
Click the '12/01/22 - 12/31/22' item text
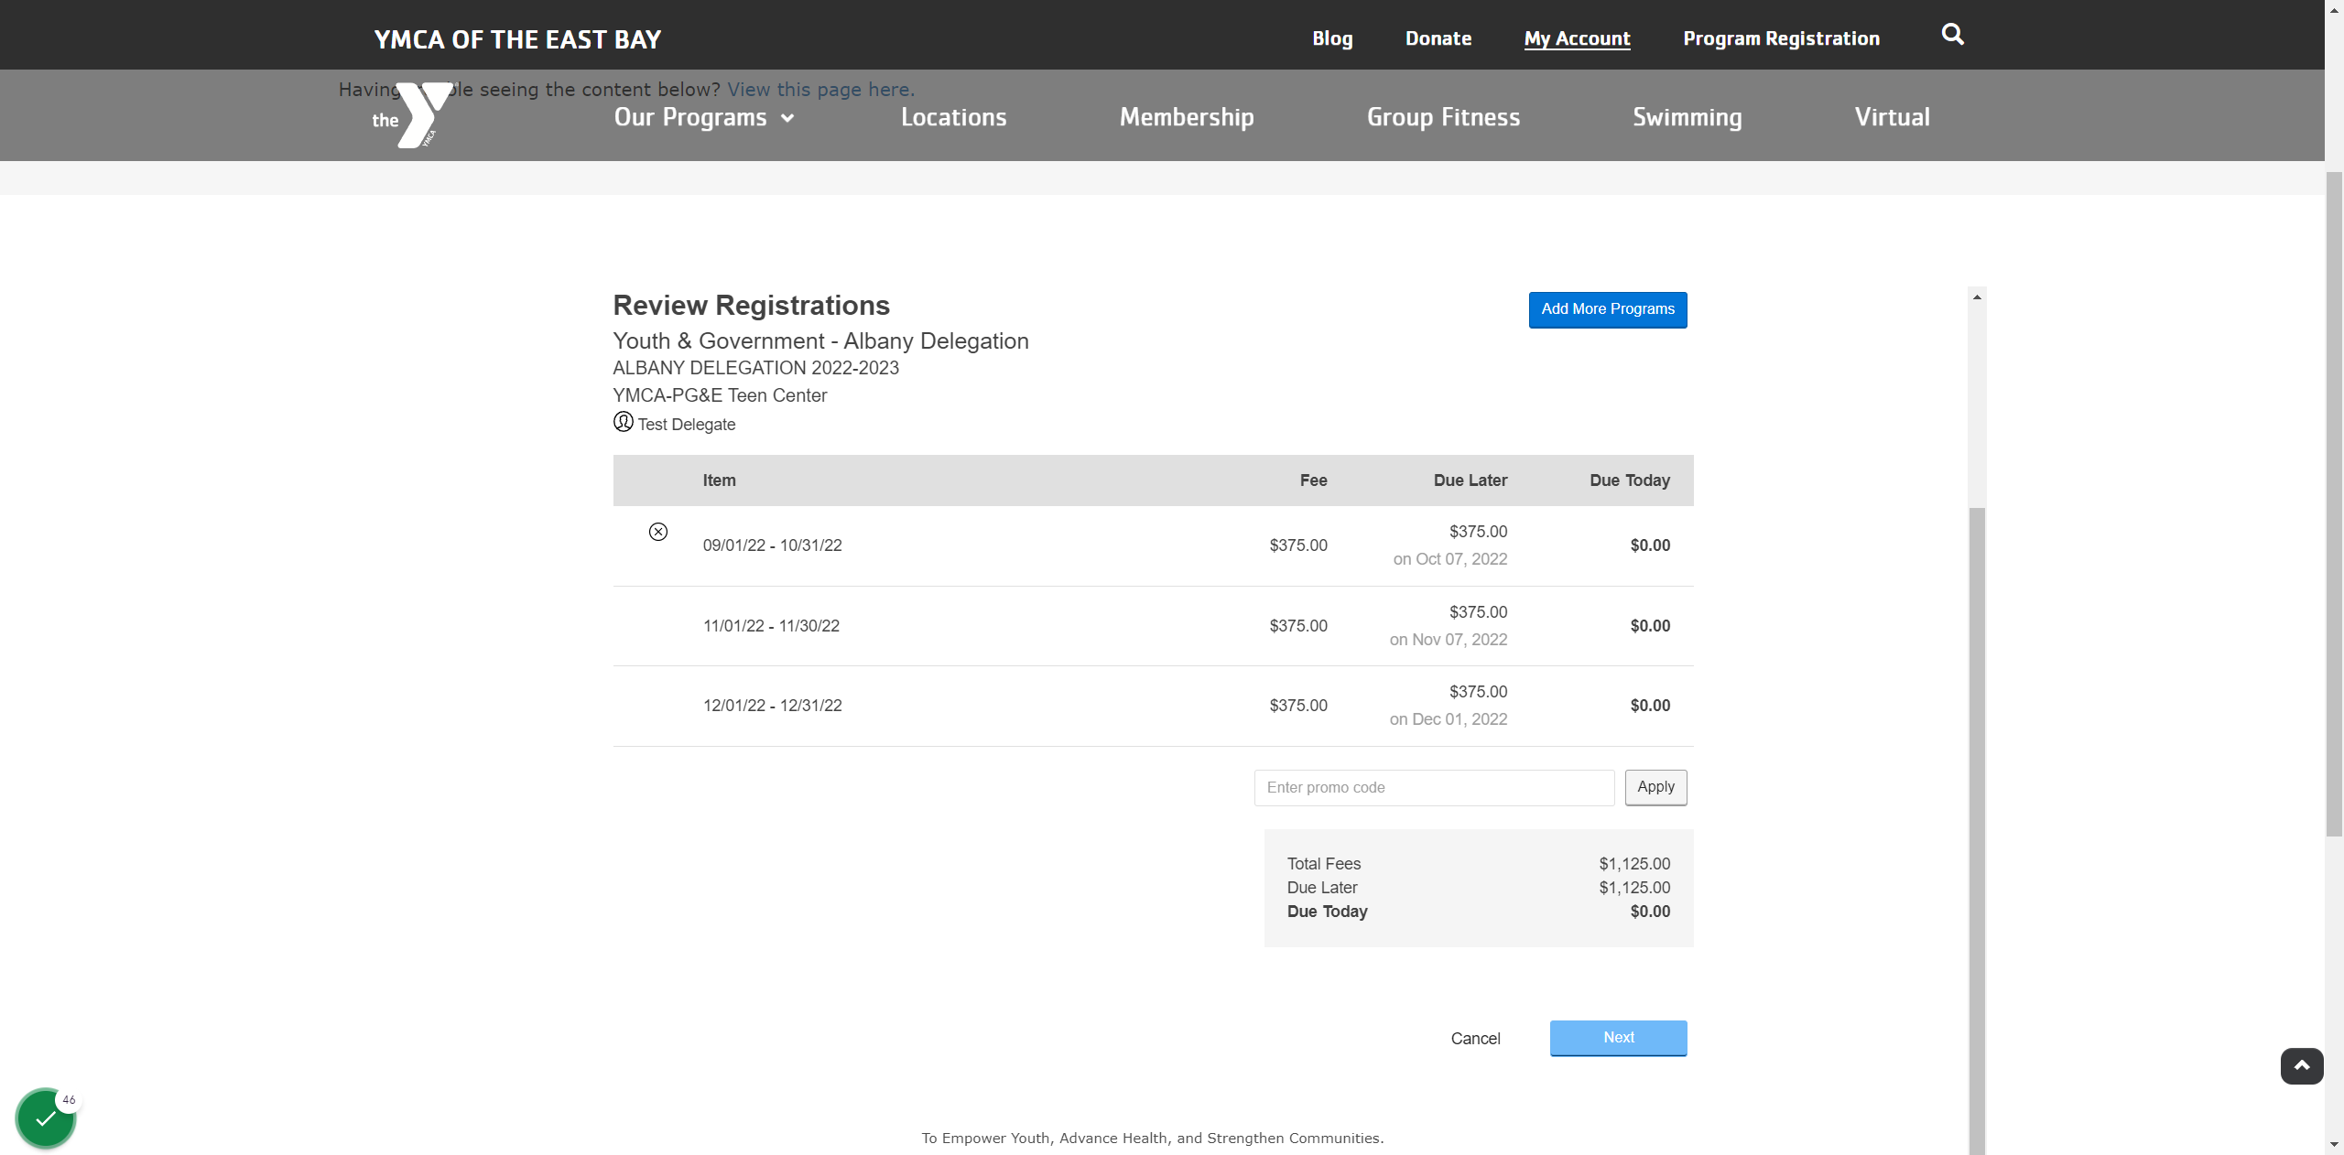pyautogui.click(x=772, y=706)
